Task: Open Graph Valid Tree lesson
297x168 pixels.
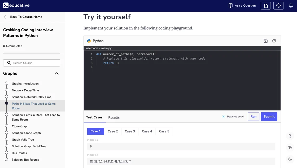Action: click(x=23, y=140)
